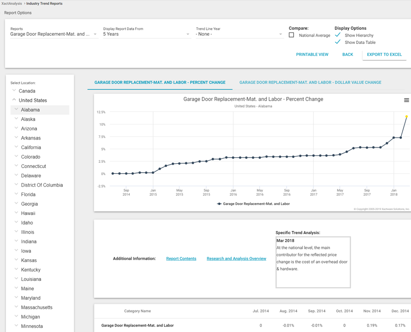Image resolution: width=411 pixels, height=332 pixels.
Task: Open the Report Contents link
Action: coord(181,259)
